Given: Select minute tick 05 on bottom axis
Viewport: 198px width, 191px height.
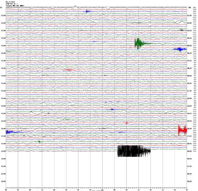Looking at the screenshot, I should click(66, 189).
